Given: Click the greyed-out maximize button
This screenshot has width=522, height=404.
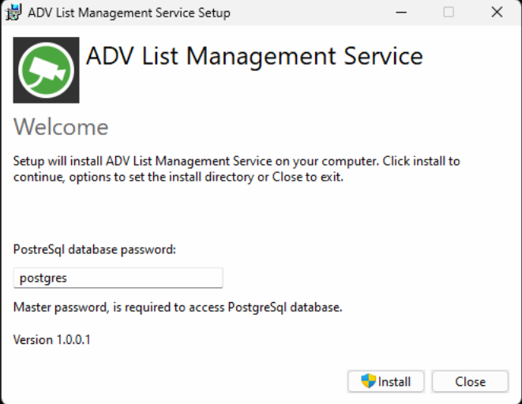Looking at the screenshot, I should 449,13.
